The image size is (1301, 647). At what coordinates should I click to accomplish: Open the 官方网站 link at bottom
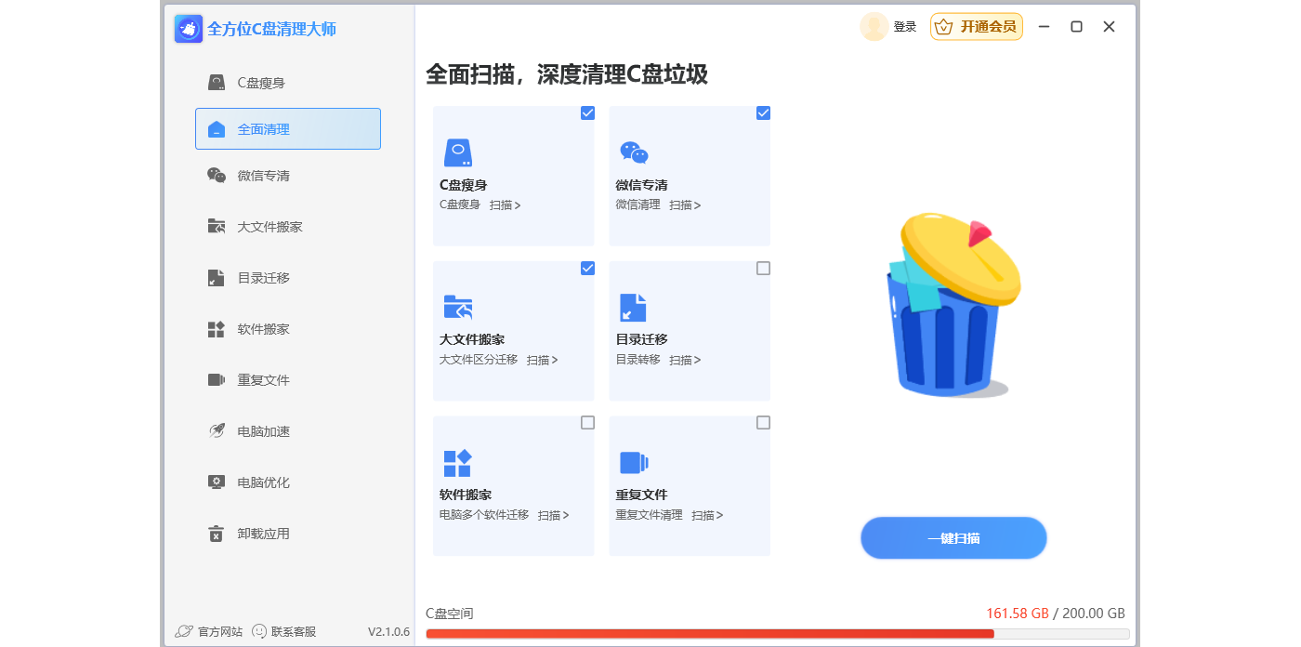(209, 631)
